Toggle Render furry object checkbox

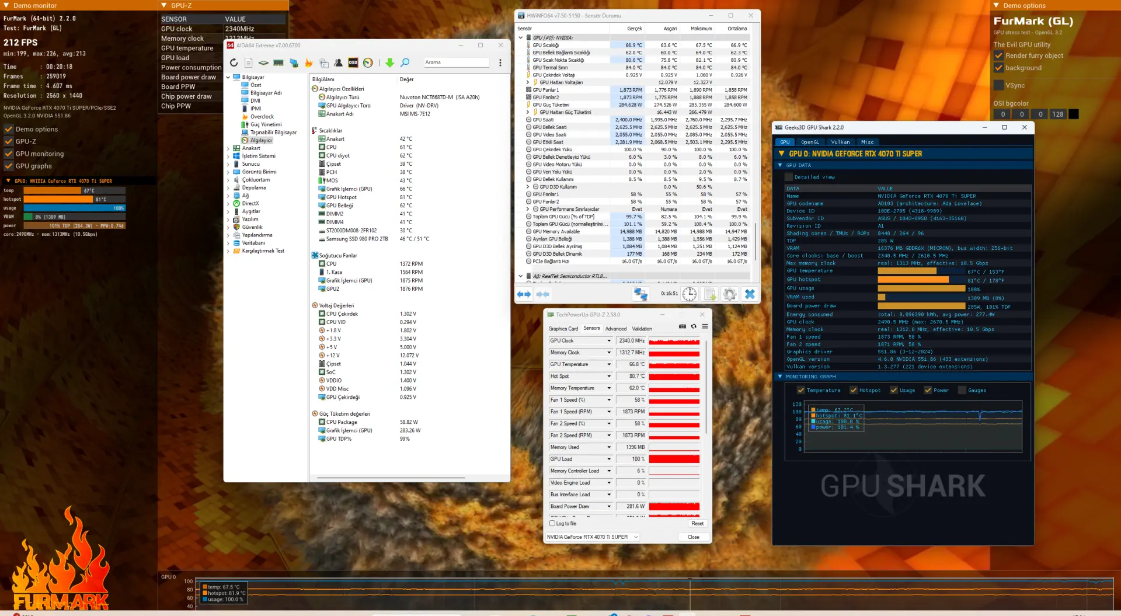(x=998, y=55)
